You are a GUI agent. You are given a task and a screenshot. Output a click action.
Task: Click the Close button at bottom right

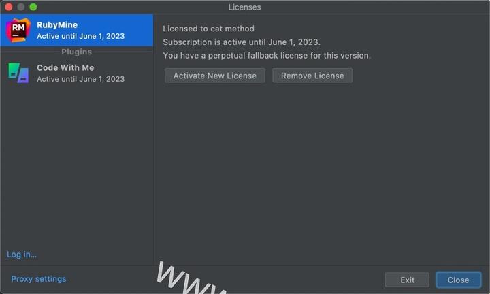(458, 280)
